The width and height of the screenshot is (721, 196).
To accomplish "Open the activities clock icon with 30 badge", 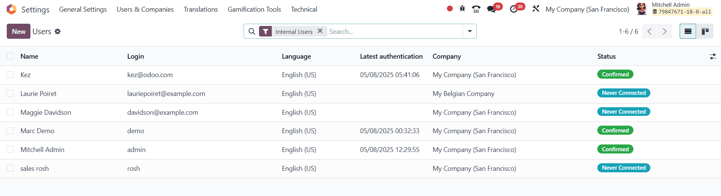I will pyautogui.click(x=514, y=9).
